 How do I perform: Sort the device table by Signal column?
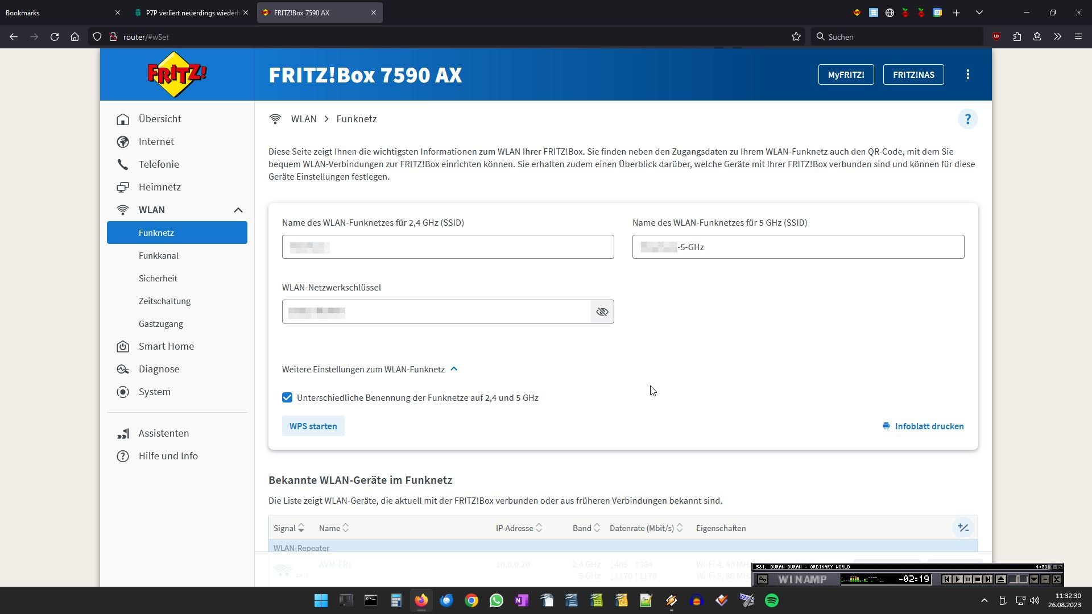coord(289,528)
